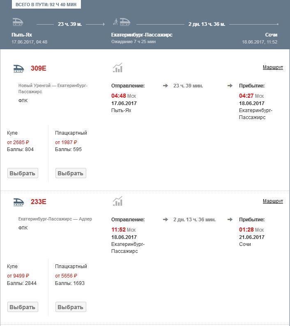Image resolution: width=290 pixels, height=326 pixels.
Task: Open statistics chart icon for train 233Е
Action: pos(118,202)
